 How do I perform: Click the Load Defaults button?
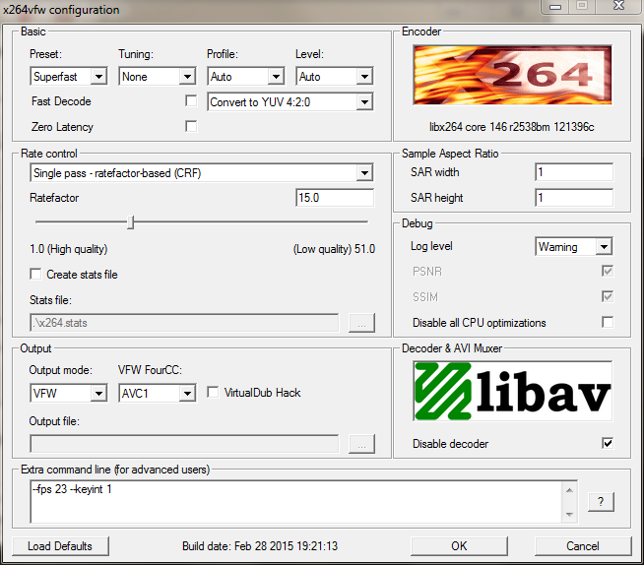tap(60, 546)
